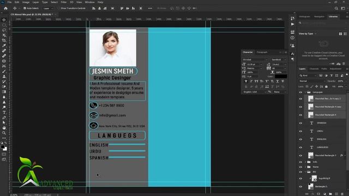Open the Auto-Select Layer dropdown
Viewport: 349px width, 196px height.
point(49,9)
